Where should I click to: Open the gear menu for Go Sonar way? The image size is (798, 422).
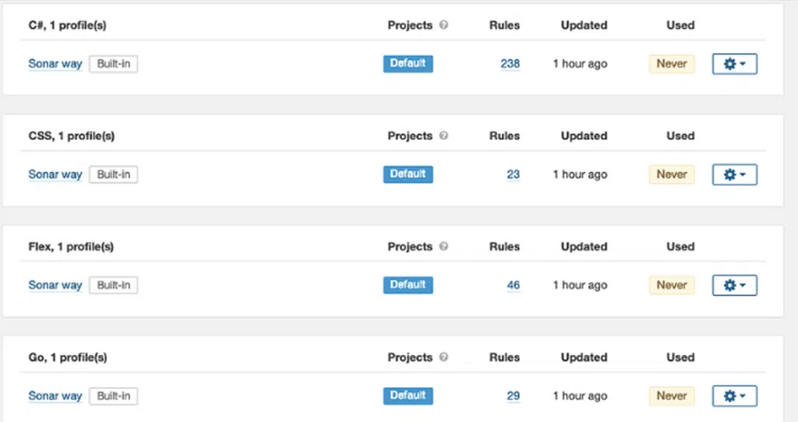pos(734,396)
